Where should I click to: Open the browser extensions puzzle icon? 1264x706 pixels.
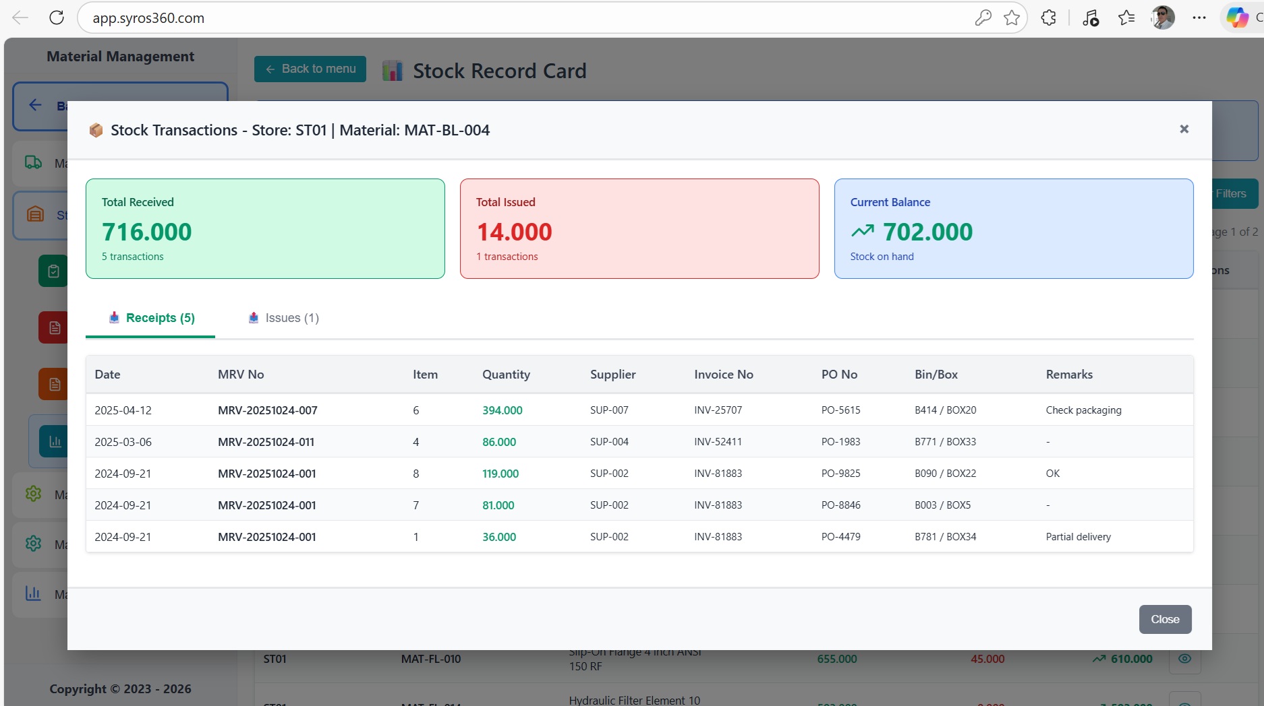pyautogui.click(x=1049, y=18)
